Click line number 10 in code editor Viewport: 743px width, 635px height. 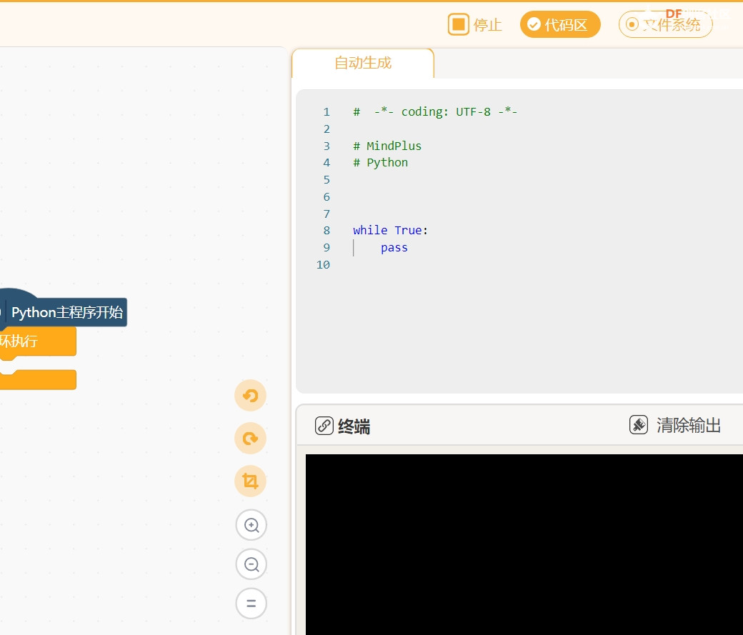tap(323, 264)
